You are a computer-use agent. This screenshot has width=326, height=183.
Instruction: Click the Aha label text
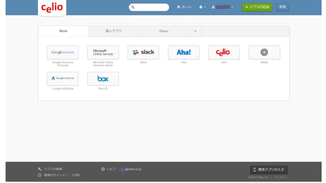pyautogui.click(x=184, y=62)
